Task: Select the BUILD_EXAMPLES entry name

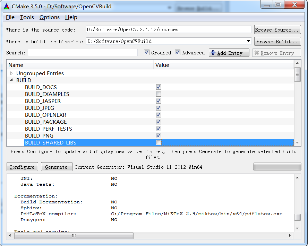Action: click(x=47, y=94)
